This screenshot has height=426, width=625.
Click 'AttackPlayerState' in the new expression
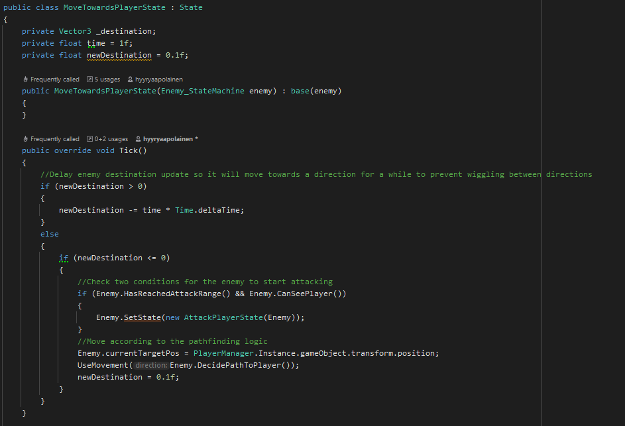223,317
